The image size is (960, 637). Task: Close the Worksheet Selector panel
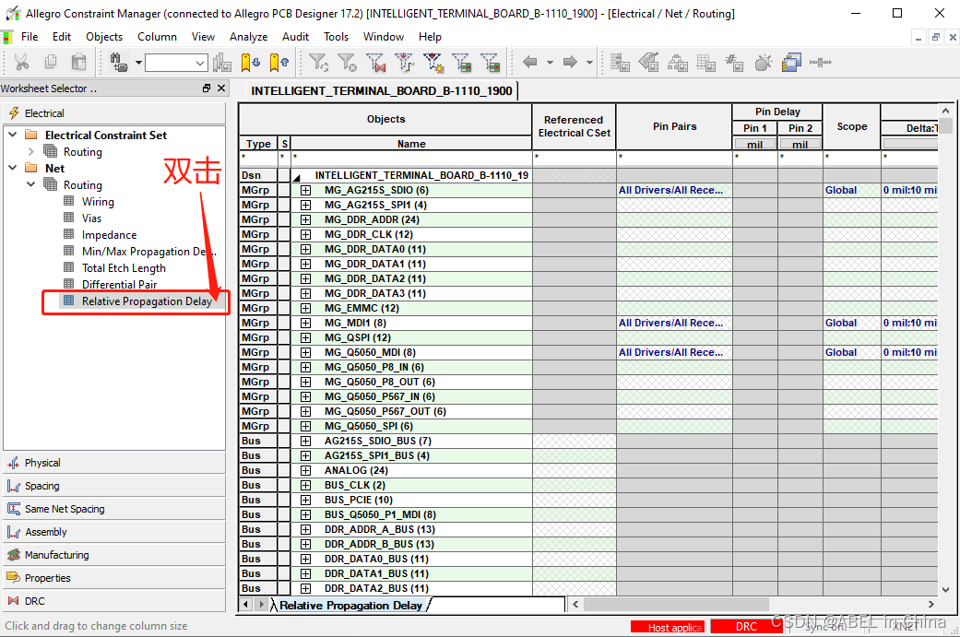click(221, 88)
